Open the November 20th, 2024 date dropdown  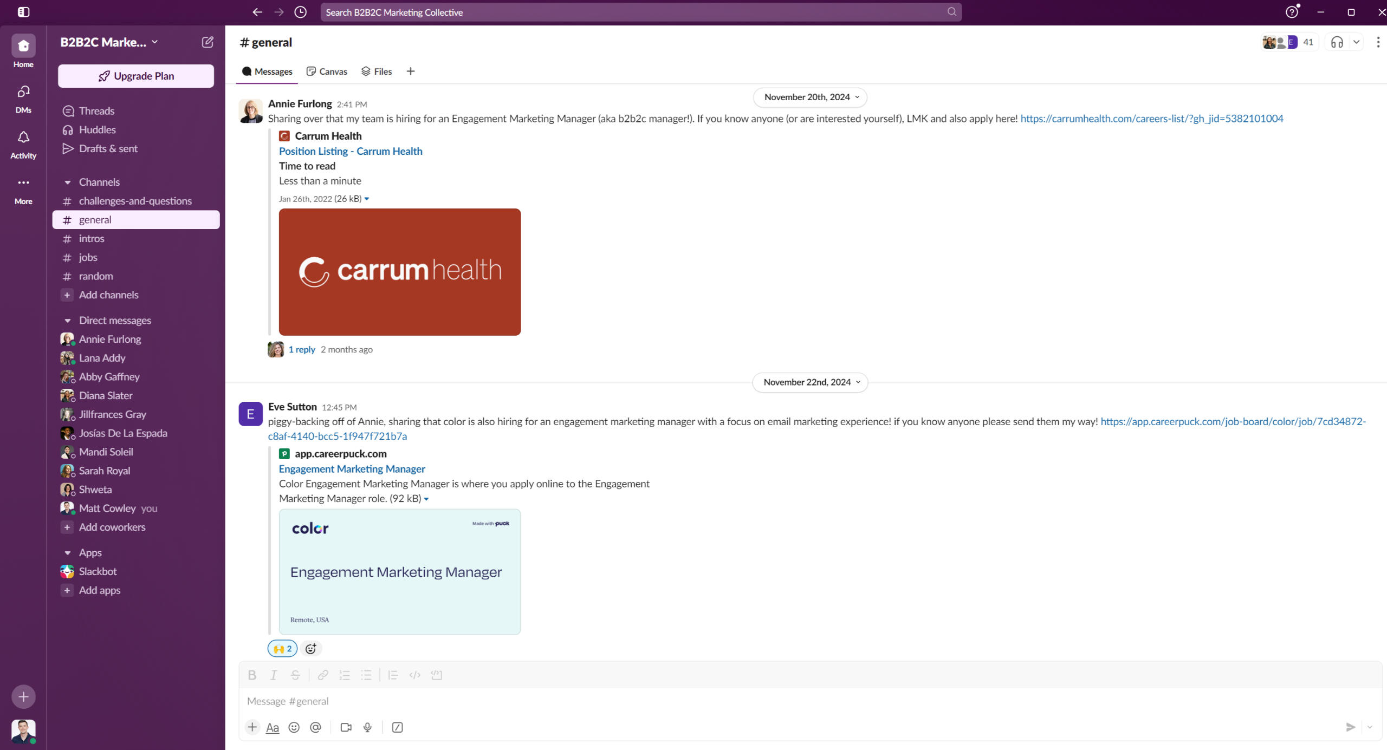811,97
